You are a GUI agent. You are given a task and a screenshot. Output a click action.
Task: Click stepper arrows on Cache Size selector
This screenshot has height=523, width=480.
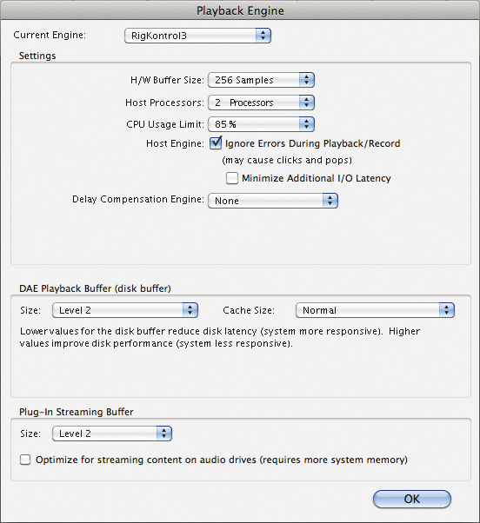click(x=447, y=310)
